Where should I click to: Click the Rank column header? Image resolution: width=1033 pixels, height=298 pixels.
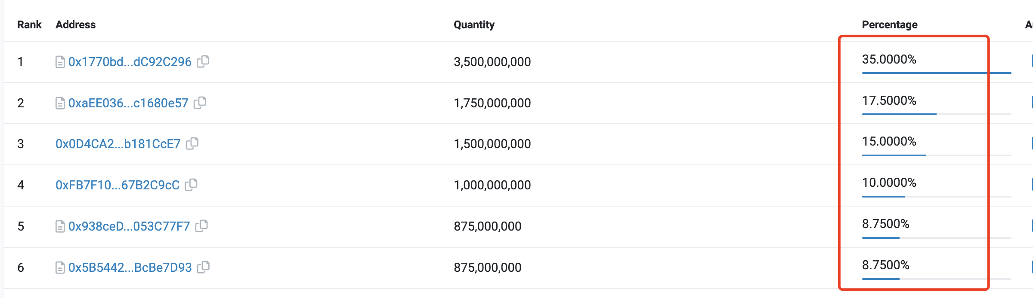coord(30,24)
